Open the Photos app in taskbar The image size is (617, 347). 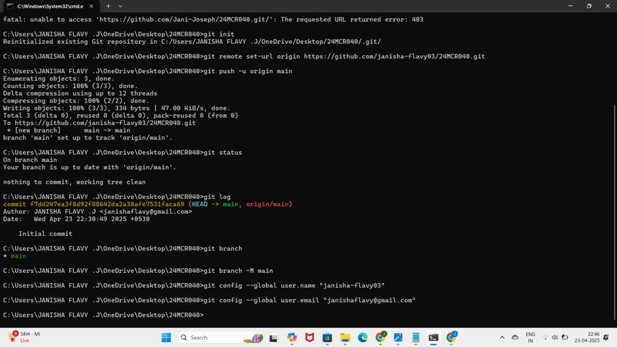[x=398, y=338]
